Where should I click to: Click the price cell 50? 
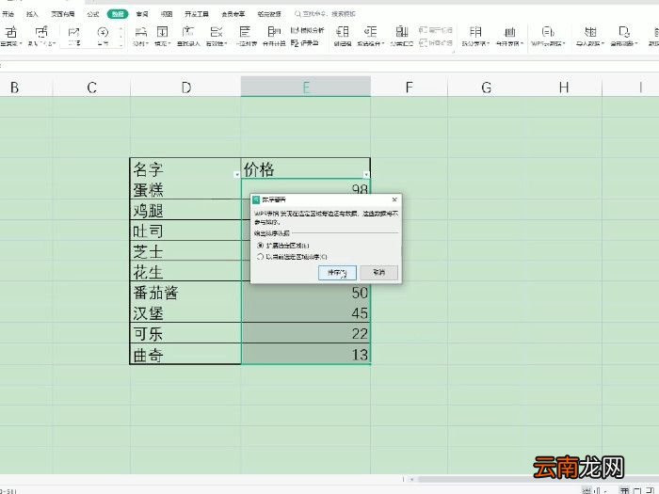click(306, 292)
